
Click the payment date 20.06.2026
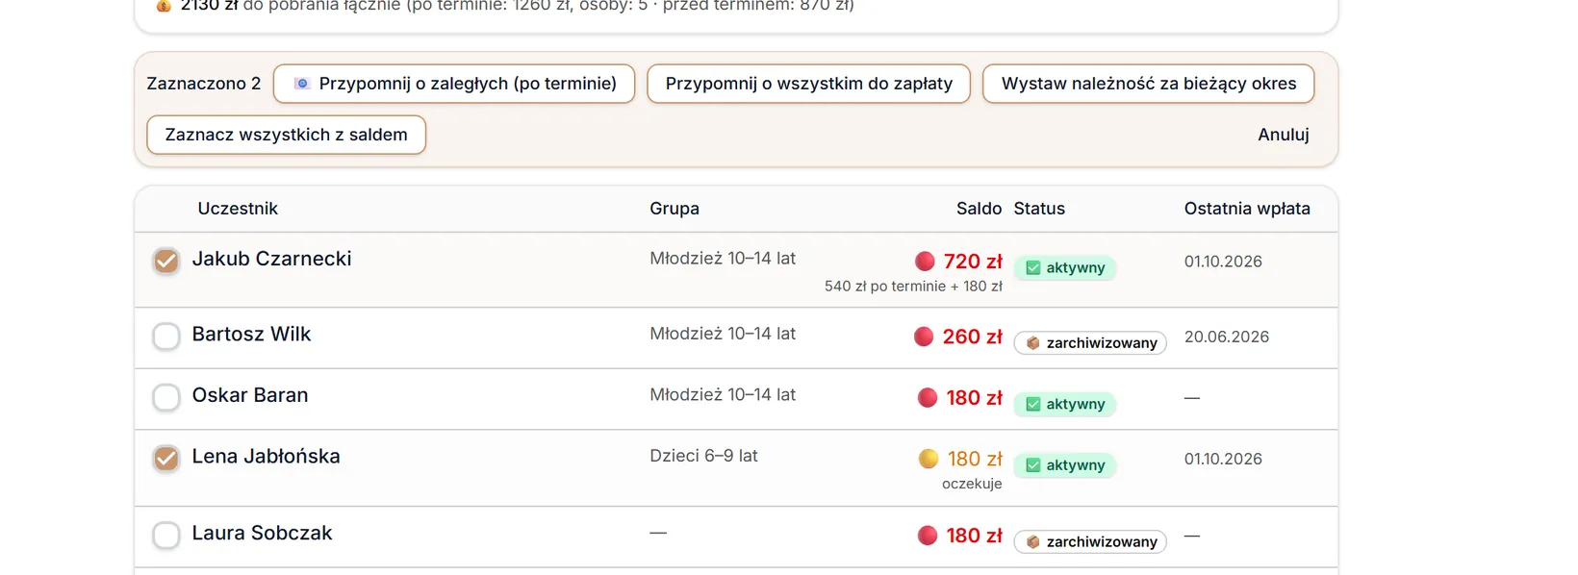(1227, 337)
